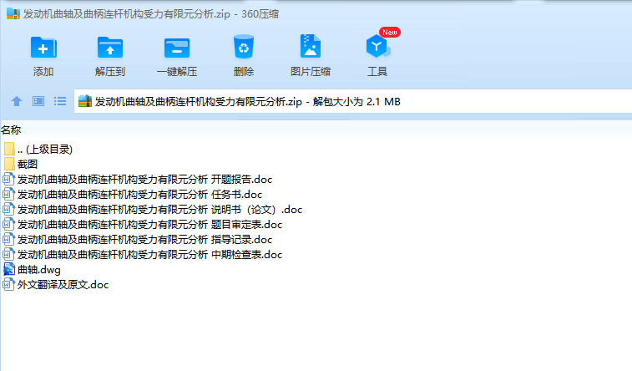Click the doc icon of 中期检查表.doc
Viewport: 632px width, 371px height.
click(8, 255)
